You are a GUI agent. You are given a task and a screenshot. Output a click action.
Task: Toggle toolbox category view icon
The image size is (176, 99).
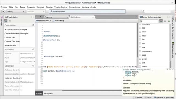161,21
